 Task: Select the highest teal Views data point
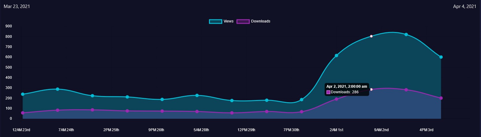406,34
